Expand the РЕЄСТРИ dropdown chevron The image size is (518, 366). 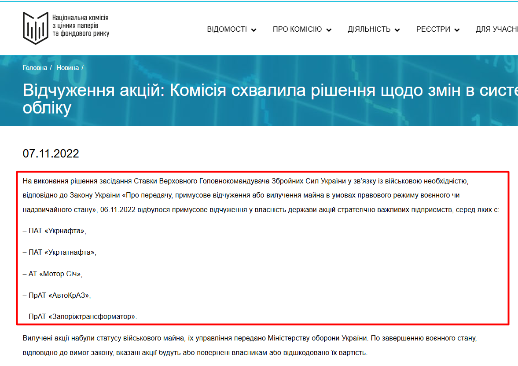coord(458,30)
